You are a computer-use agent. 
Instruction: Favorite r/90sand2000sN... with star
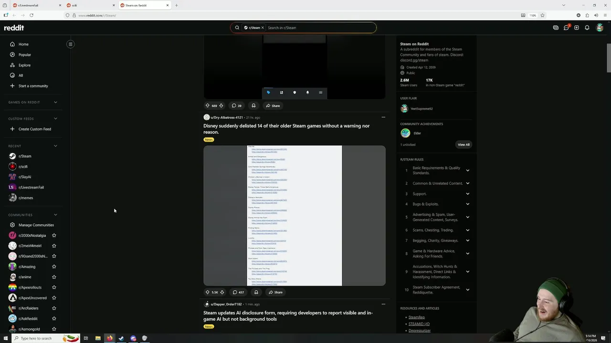point(54,256)
